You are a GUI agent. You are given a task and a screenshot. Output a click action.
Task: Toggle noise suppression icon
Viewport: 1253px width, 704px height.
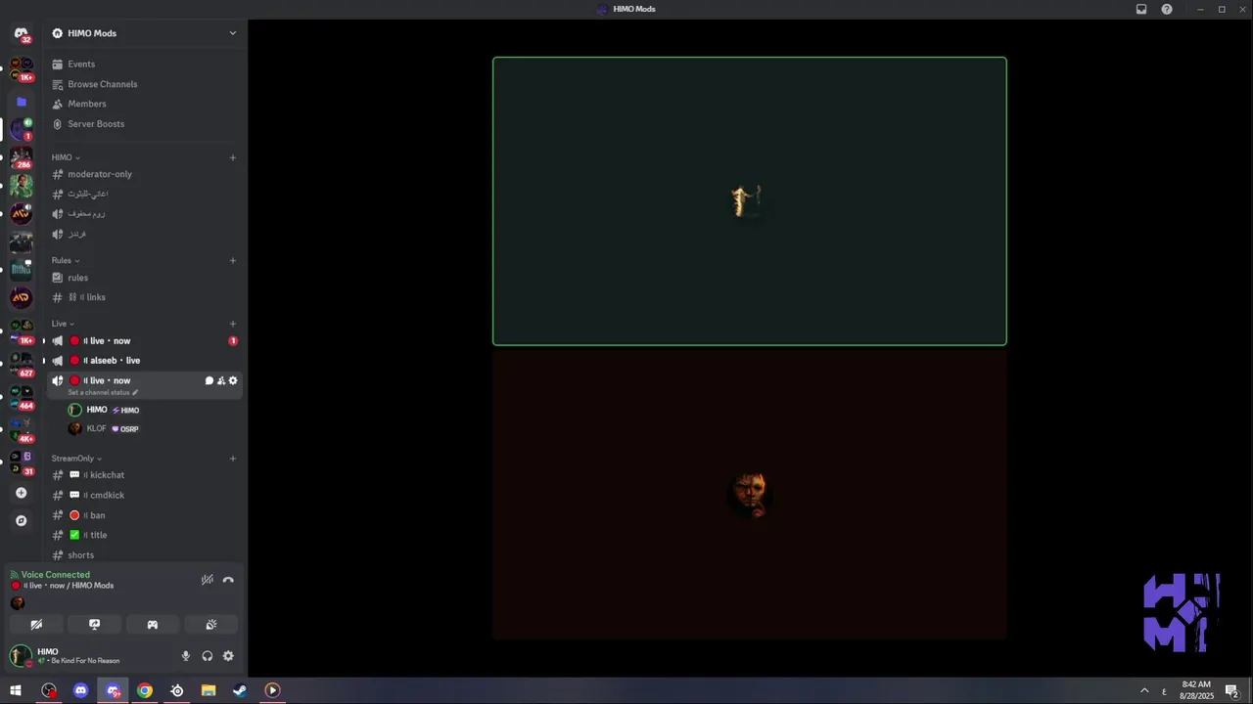click(207, 580)
